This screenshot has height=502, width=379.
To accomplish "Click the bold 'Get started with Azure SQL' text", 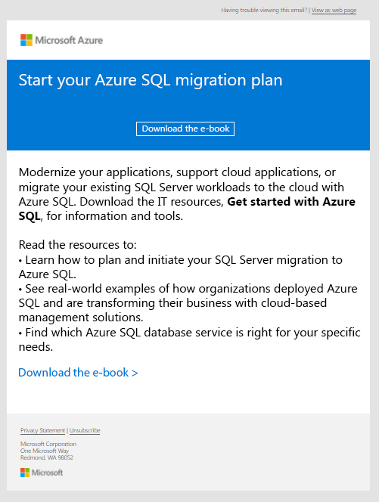I will [187, 209].
